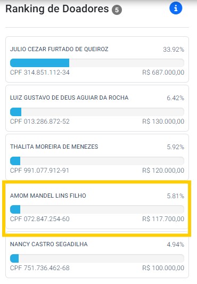Click Luiz Gustavo's donation progress bar
The height and width of the screenshot is (284, 197).
click(x=97, y=112)
